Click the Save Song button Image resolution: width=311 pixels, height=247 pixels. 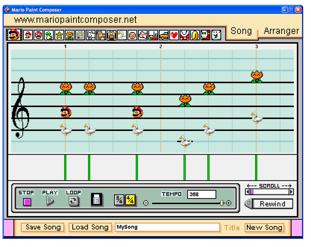click(x=43, y=227)
